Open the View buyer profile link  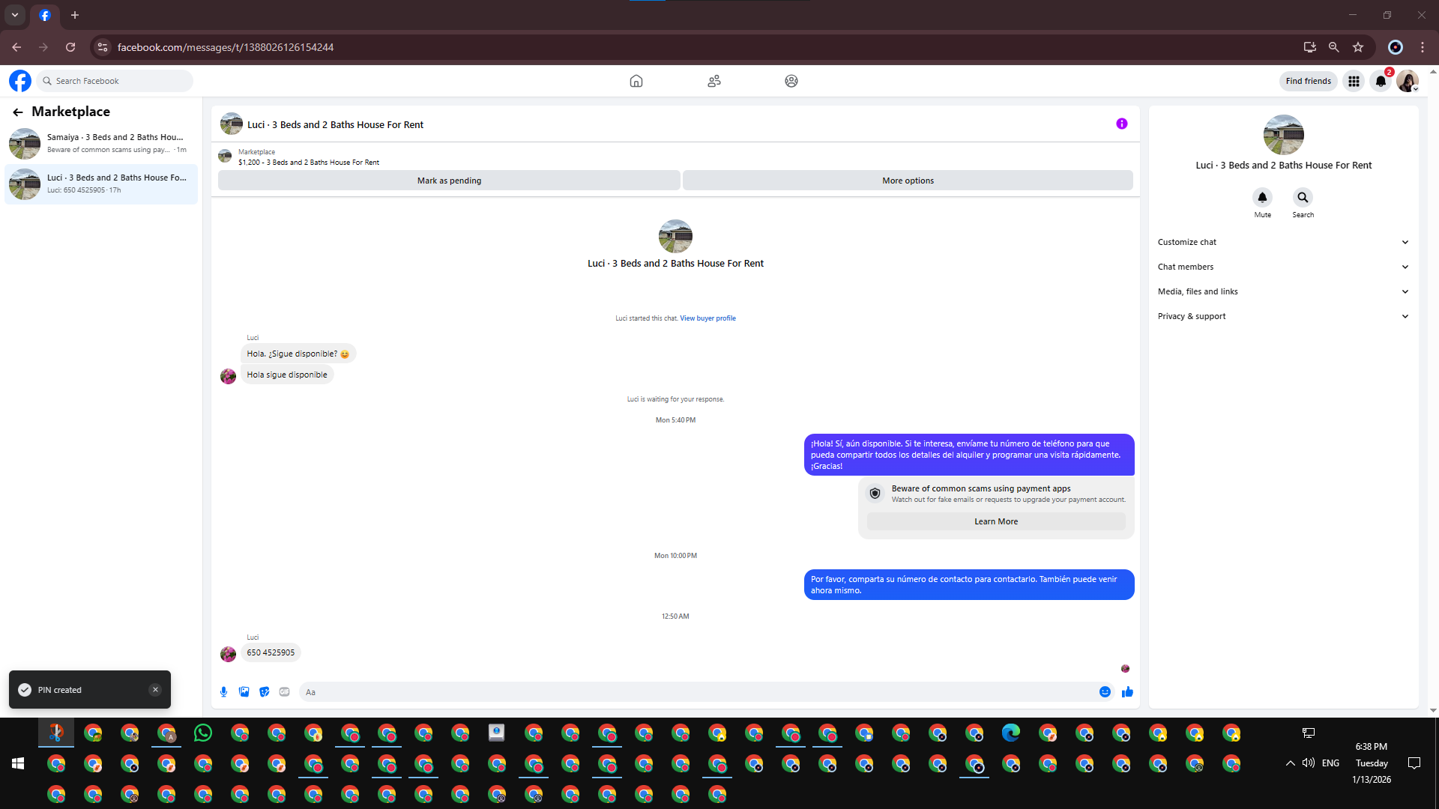point(708,318)
